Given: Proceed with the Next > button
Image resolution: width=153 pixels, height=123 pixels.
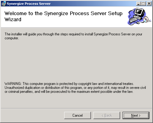Looking at the screenshot, I should 136,115.
